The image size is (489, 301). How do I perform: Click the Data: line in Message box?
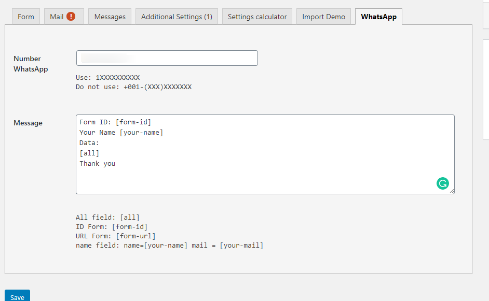click(89, 143)
